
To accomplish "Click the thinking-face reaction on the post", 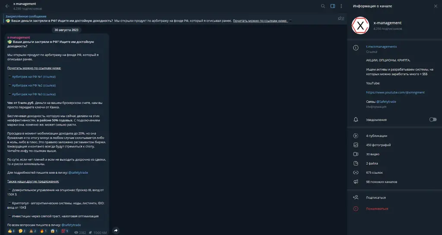I will (22, 231).
